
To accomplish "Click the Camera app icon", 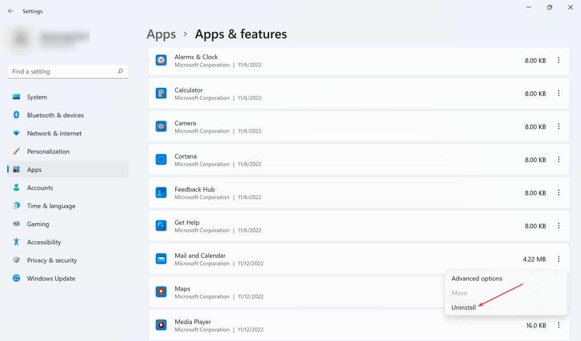I will pyautogui.click(x=161, y=126).
